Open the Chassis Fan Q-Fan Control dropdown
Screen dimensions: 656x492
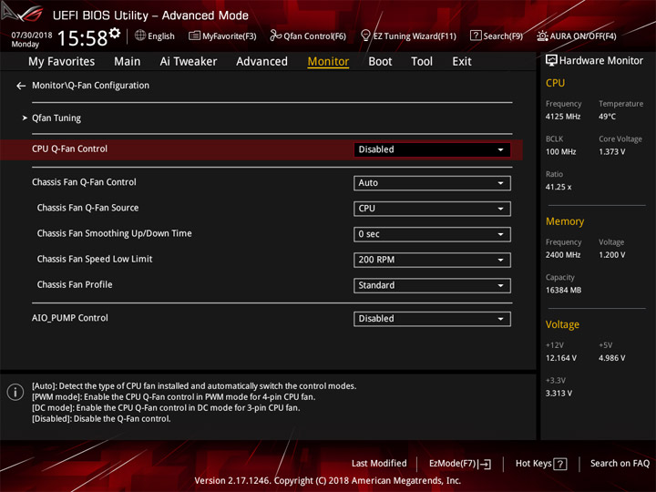(x=432, y=183)
